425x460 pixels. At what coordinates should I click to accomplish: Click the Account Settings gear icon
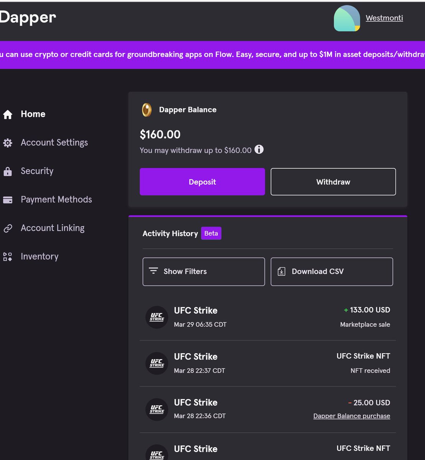pos(8,143)
